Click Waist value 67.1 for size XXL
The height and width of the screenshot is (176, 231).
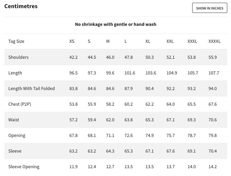(x=170, y=120)
